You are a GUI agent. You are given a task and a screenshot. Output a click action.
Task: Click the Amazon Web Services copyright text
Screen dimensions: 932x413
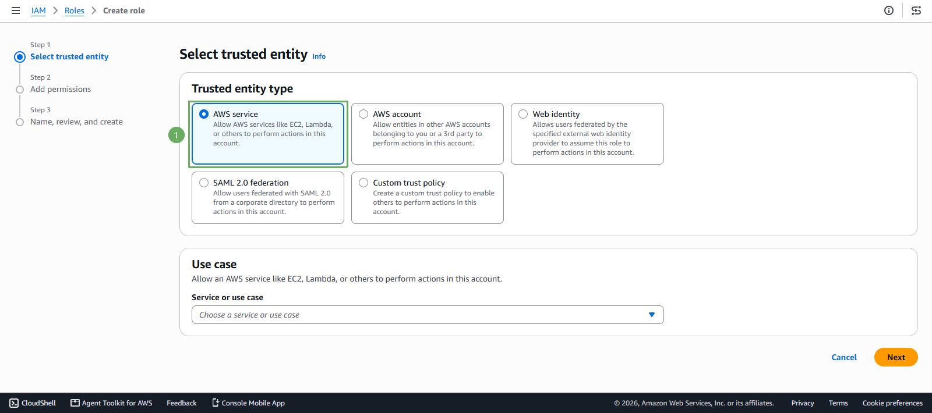(x=694, y=403)
